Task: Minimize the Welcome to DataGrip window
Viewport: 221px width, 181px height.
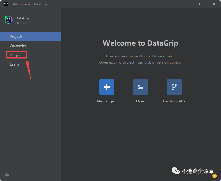Action: [x=188, y=4]
